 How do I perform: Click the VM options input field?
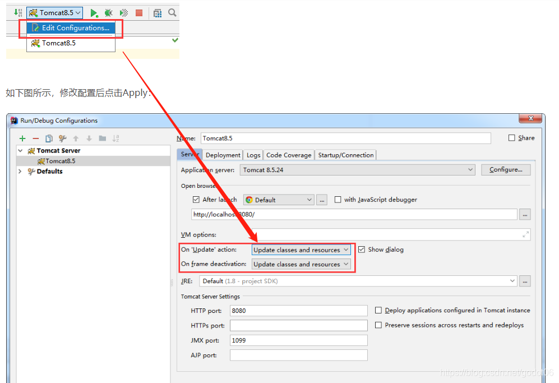coord(391,234)
